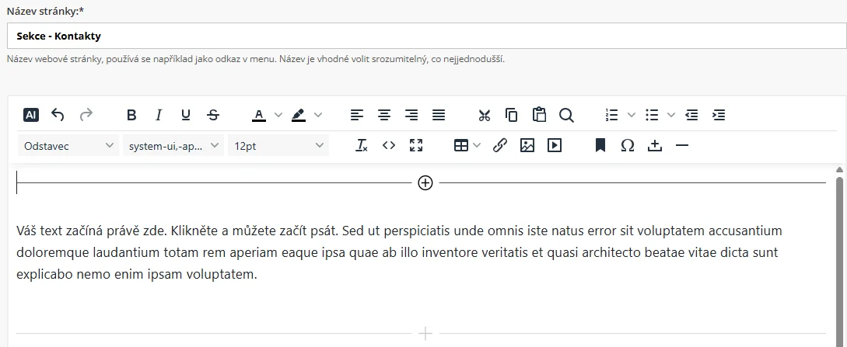Image resolution: width=847 pixels, height=347 pixels.
Task: Insert a special character with Omega icon
Action: (628, 145)
